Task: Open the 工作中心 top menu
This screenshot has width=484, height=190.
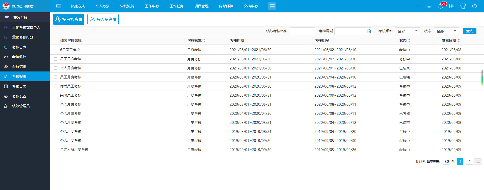Action: 152,6
